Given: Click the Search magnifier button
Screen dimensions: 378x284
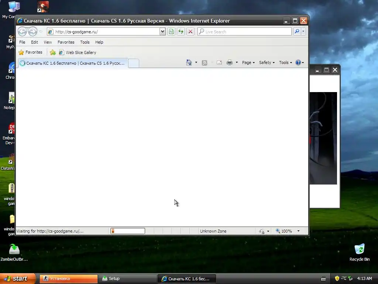Looking at the screenshot, I should (x=297, y=31).
